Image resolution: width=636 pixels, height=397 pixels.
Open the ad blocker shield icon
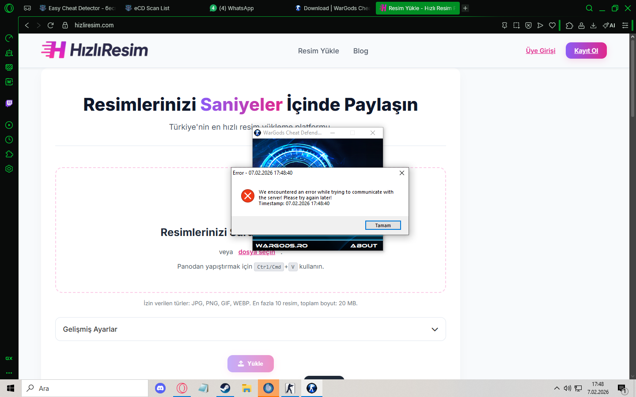tap(528, 26)
